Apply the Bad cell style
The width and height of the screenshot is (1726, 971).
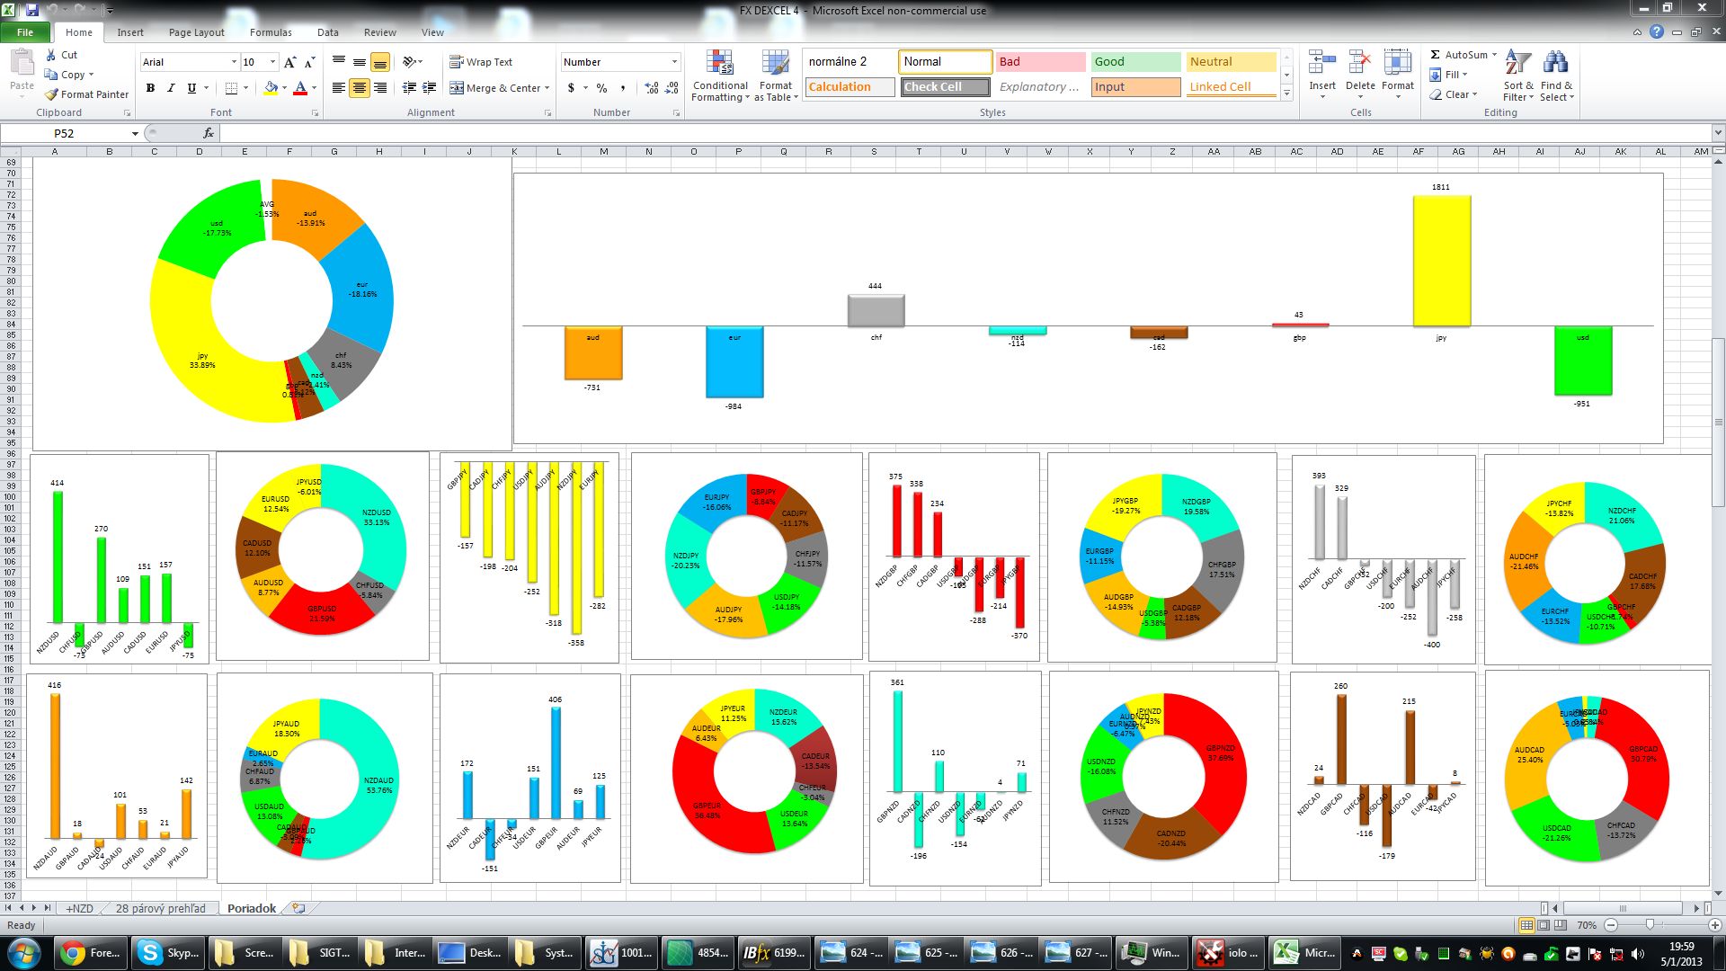click(1039, 62)
